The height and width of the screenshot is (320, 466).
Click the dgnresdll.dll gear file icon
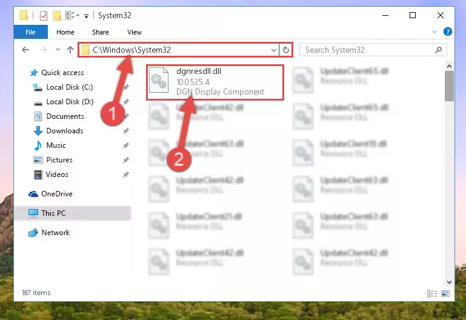pyautogui.click(x=159, y=81)
